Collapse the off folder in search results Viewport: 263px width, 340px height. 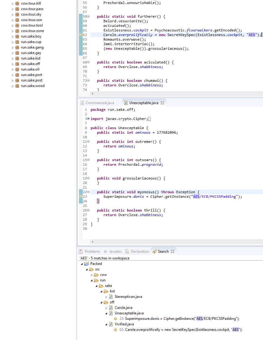[101, 302]
